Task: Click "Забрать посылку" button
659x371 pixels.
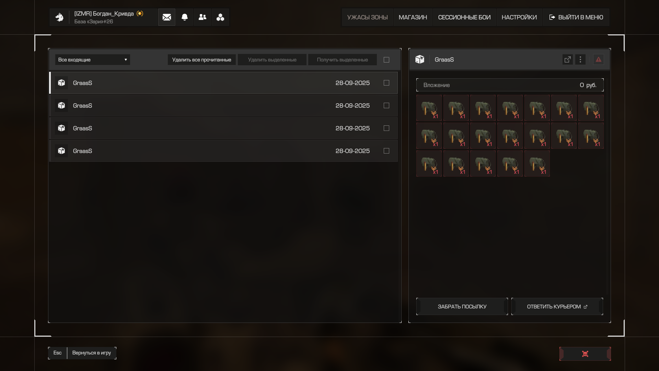Action: [462, 306]
